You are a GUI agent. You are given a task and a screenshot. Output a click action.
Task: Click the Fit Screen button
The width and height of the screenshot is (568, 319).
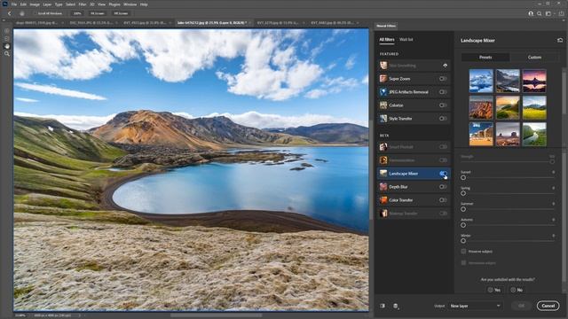pyautogui.click(x=98, y=13)
